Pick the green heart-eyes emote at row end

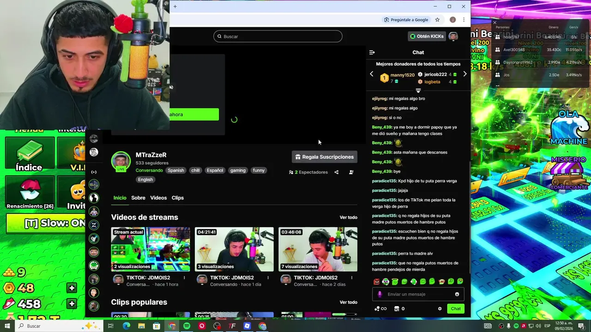coord(460,282)
